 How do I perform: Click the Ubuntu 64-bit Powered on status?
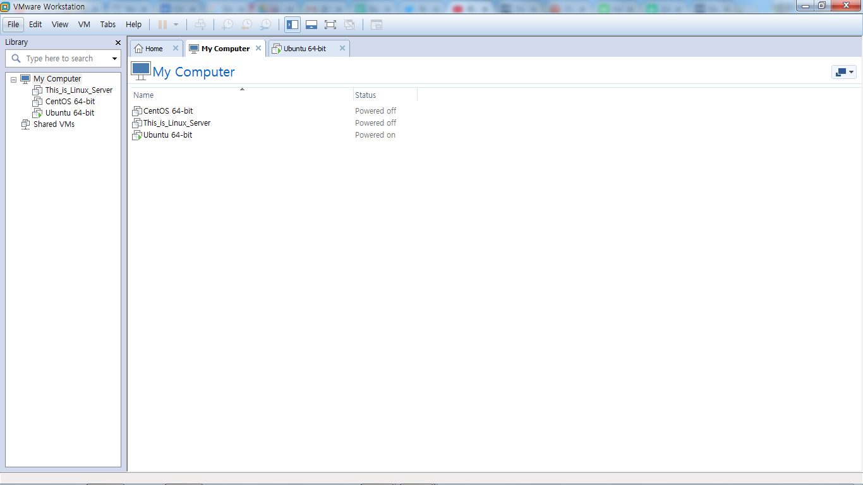pyautogui.click(x=375, y=135)
